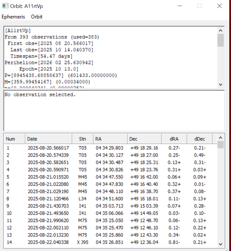
Task: Click the dDec column header
Action: tap(199, 139)
